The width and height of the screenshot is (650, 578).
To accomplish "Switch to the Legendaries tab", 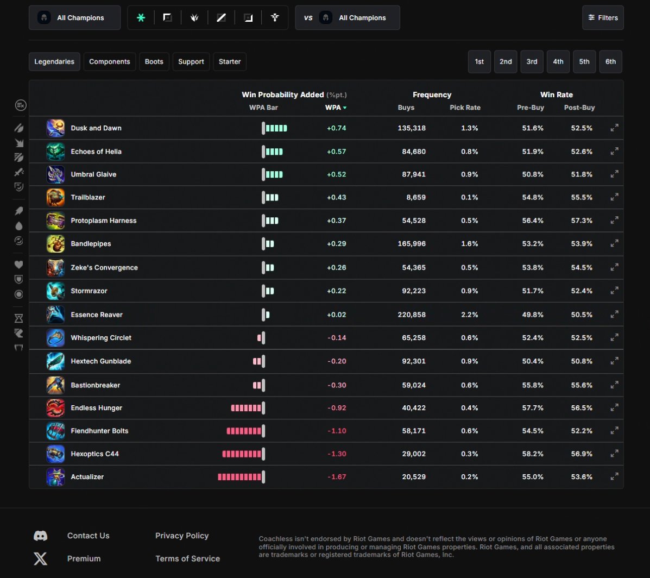I will click(x=54, y=61).
